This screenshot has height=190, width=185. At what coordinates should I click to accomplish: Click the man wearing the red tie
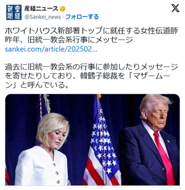point(149,140)
